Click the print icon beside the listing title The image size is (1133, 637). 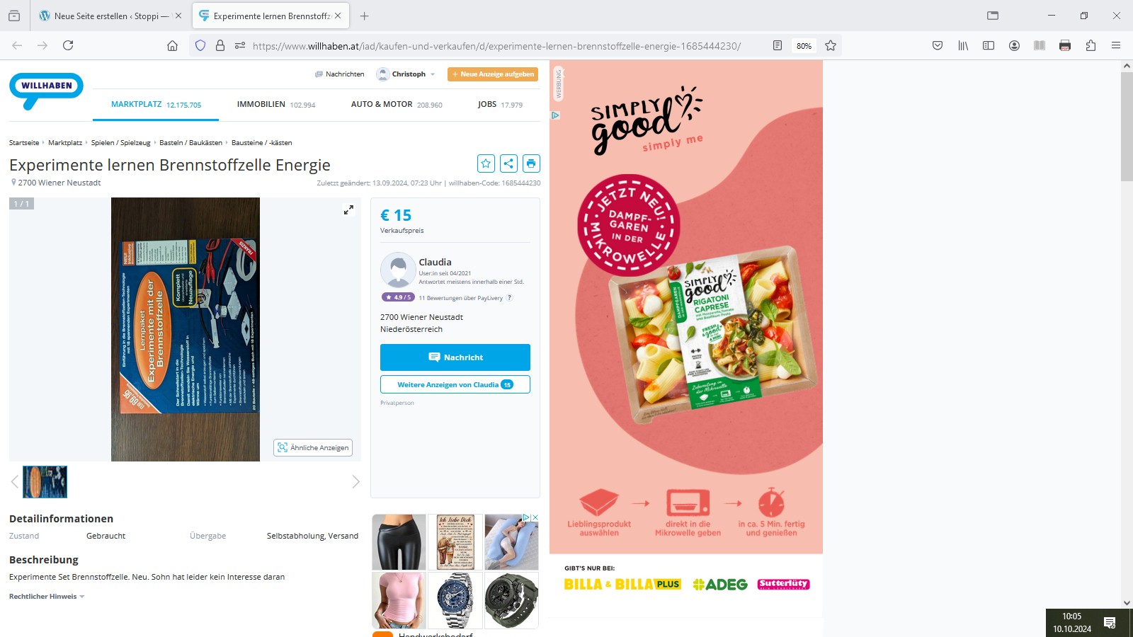tap(531, 163)
